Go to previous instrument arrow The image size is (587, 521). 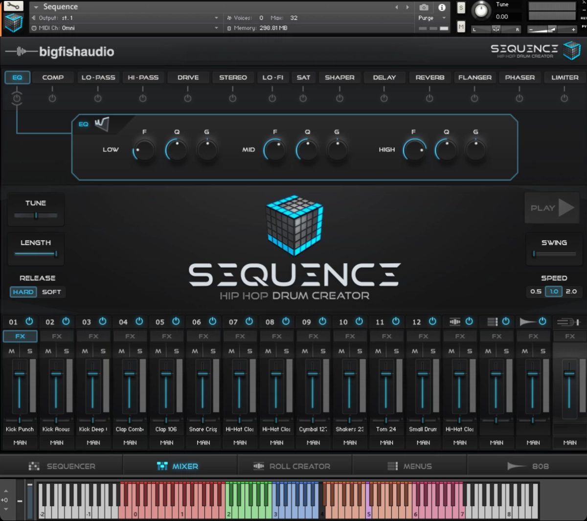point(397,7)
